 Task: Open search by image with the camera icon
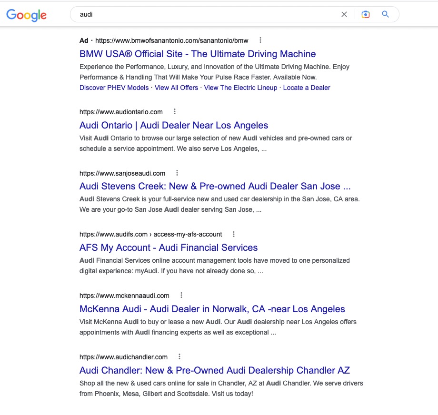366,14
